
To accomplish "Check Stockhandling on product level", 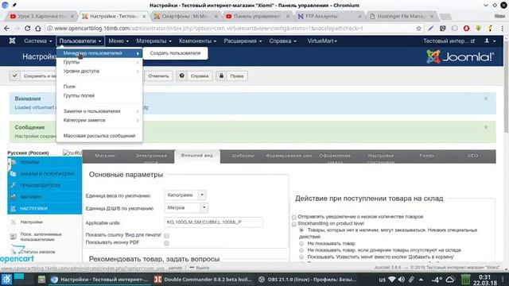I will (293, 224).
